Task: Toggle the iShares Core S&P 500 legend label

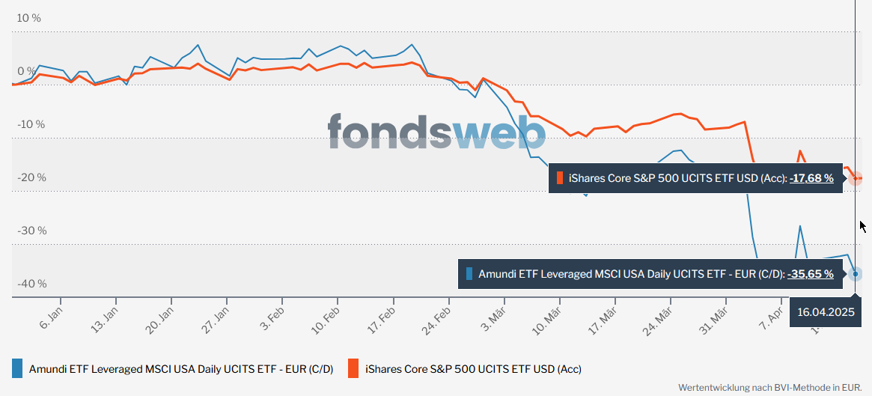Action: tap(473, 368)
